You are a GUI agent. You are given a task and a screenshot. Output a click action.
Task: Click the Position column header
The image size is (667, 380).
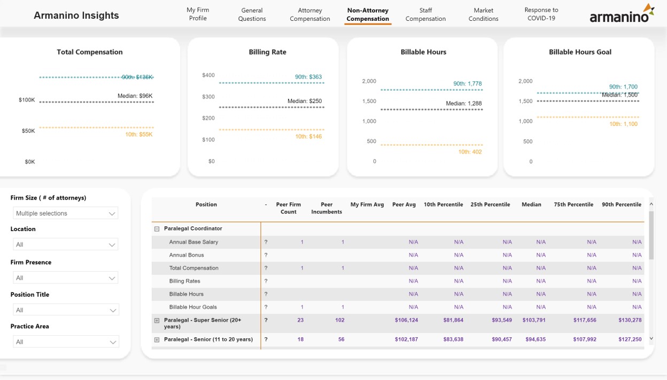coord(206,204)
